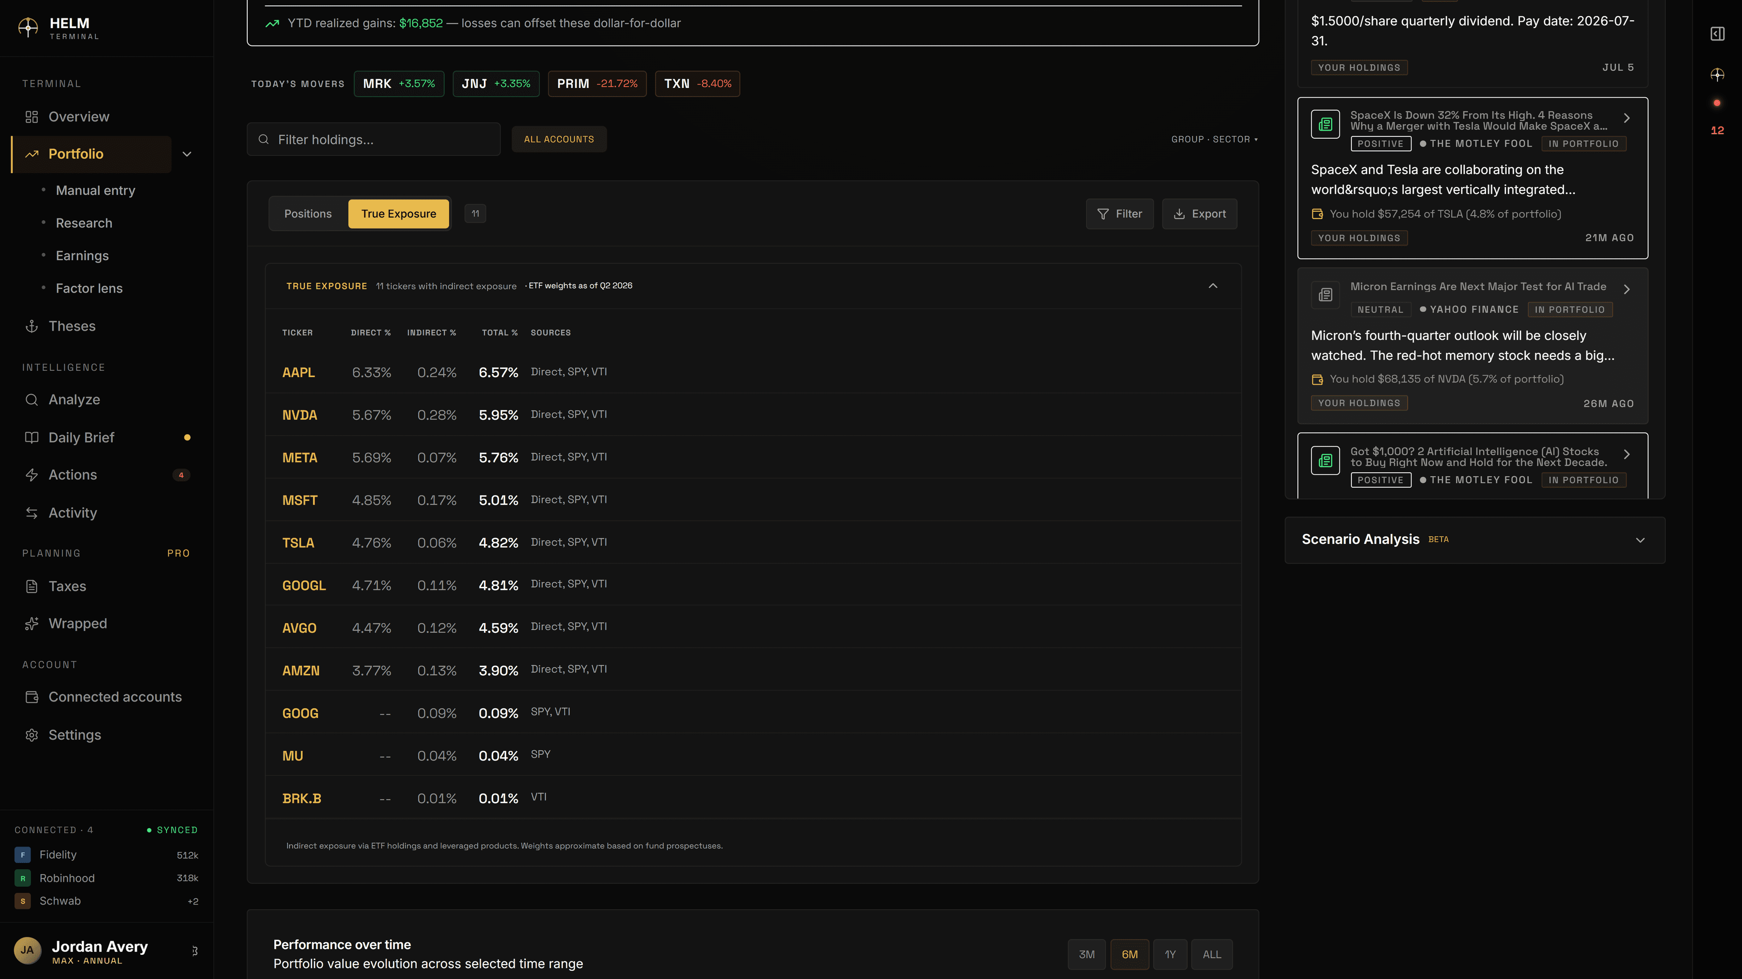Click the SpaceX article newspaper icon

click(1325, 124)
